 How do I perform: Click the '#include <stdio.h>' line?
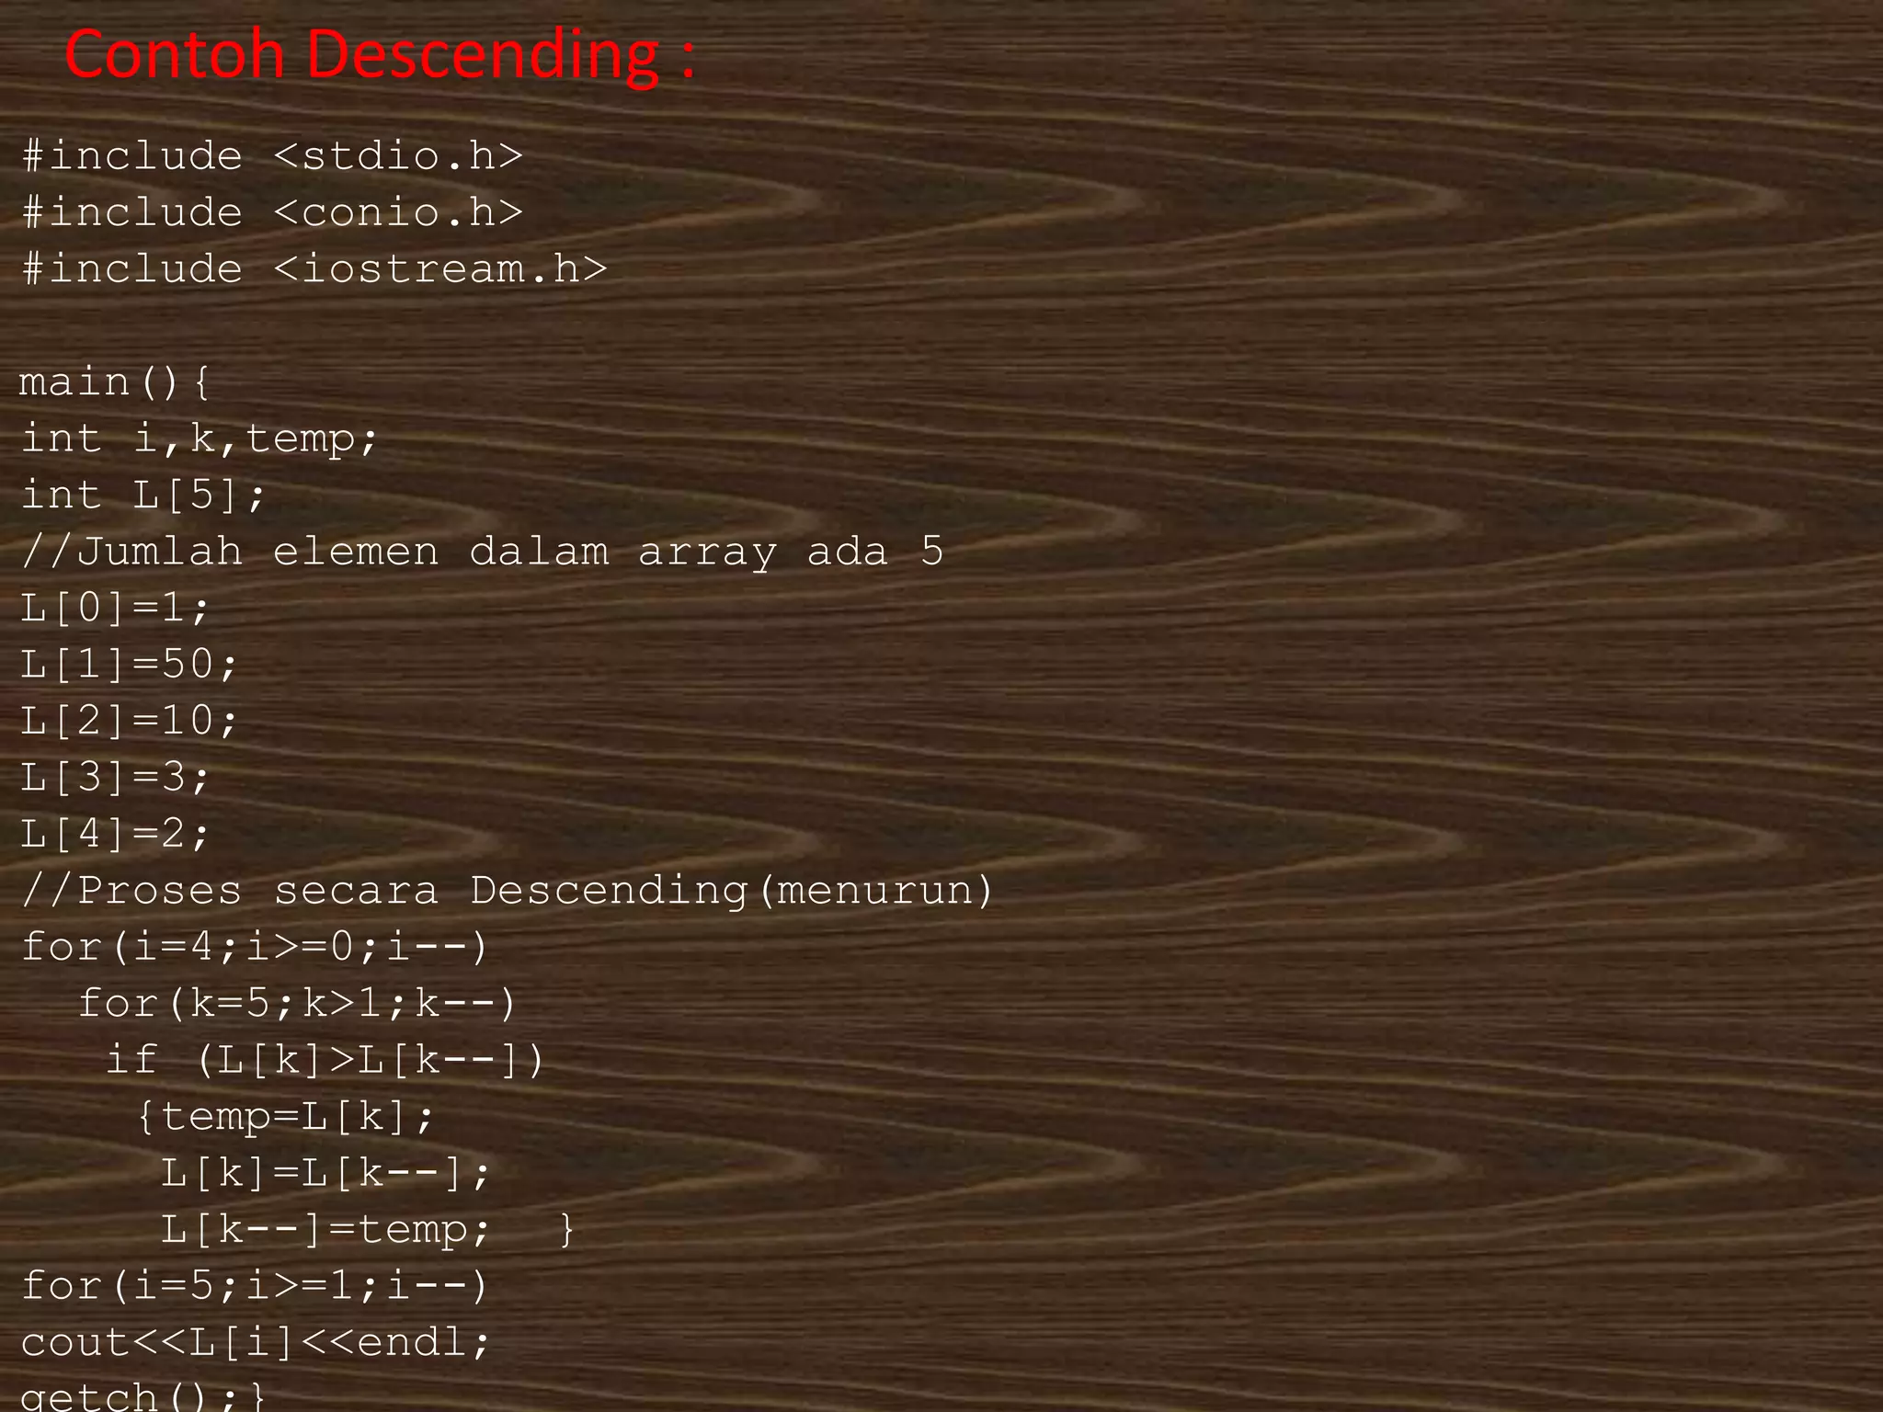pos(272,156)
